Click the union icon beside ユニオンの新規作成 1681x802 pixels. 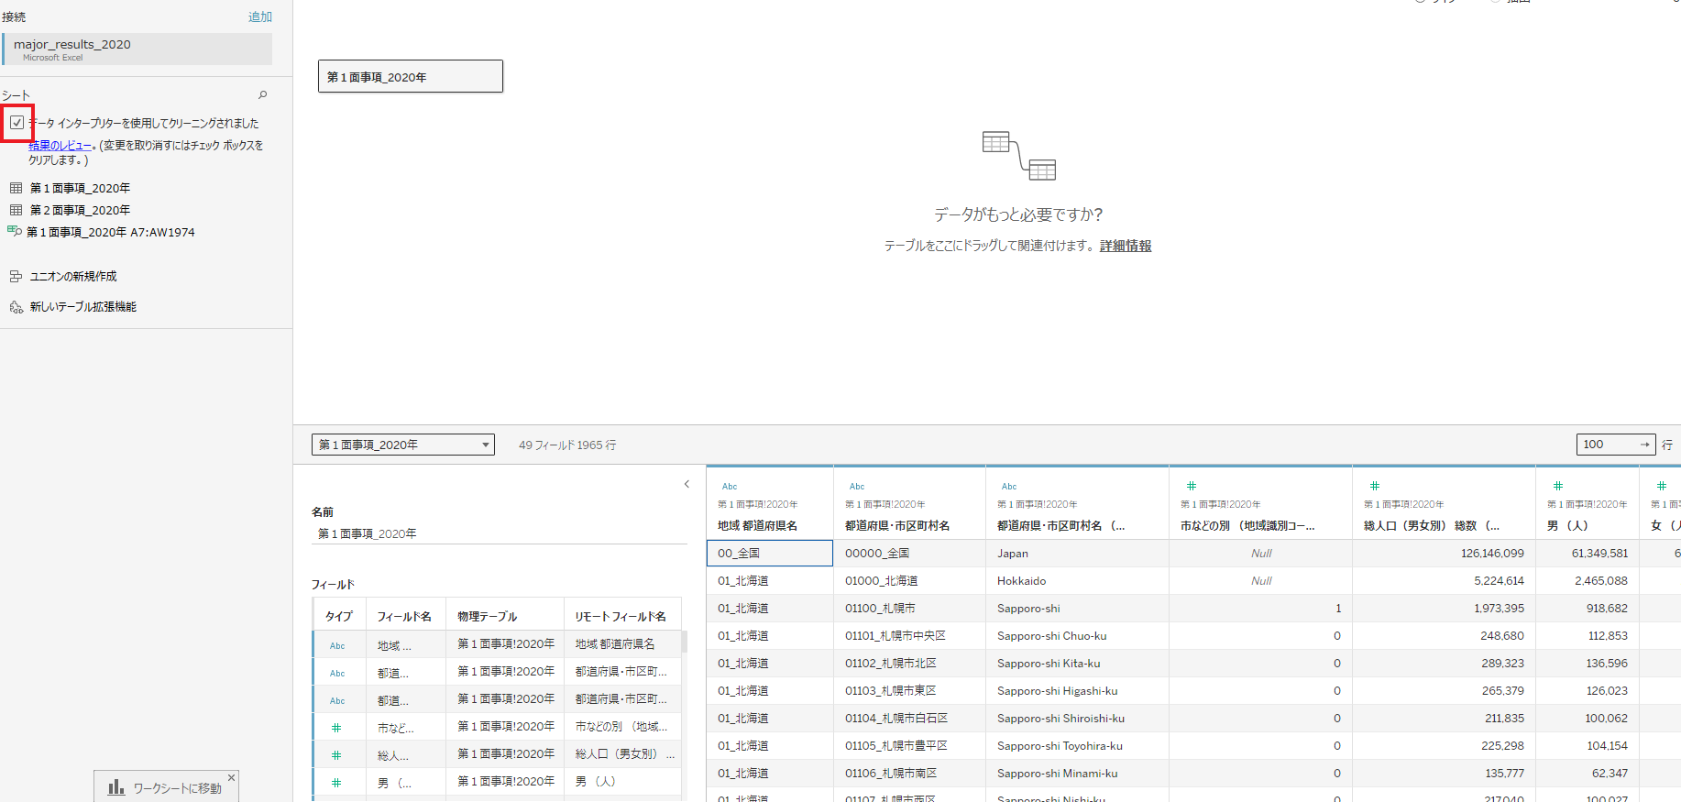pos(16,276)
